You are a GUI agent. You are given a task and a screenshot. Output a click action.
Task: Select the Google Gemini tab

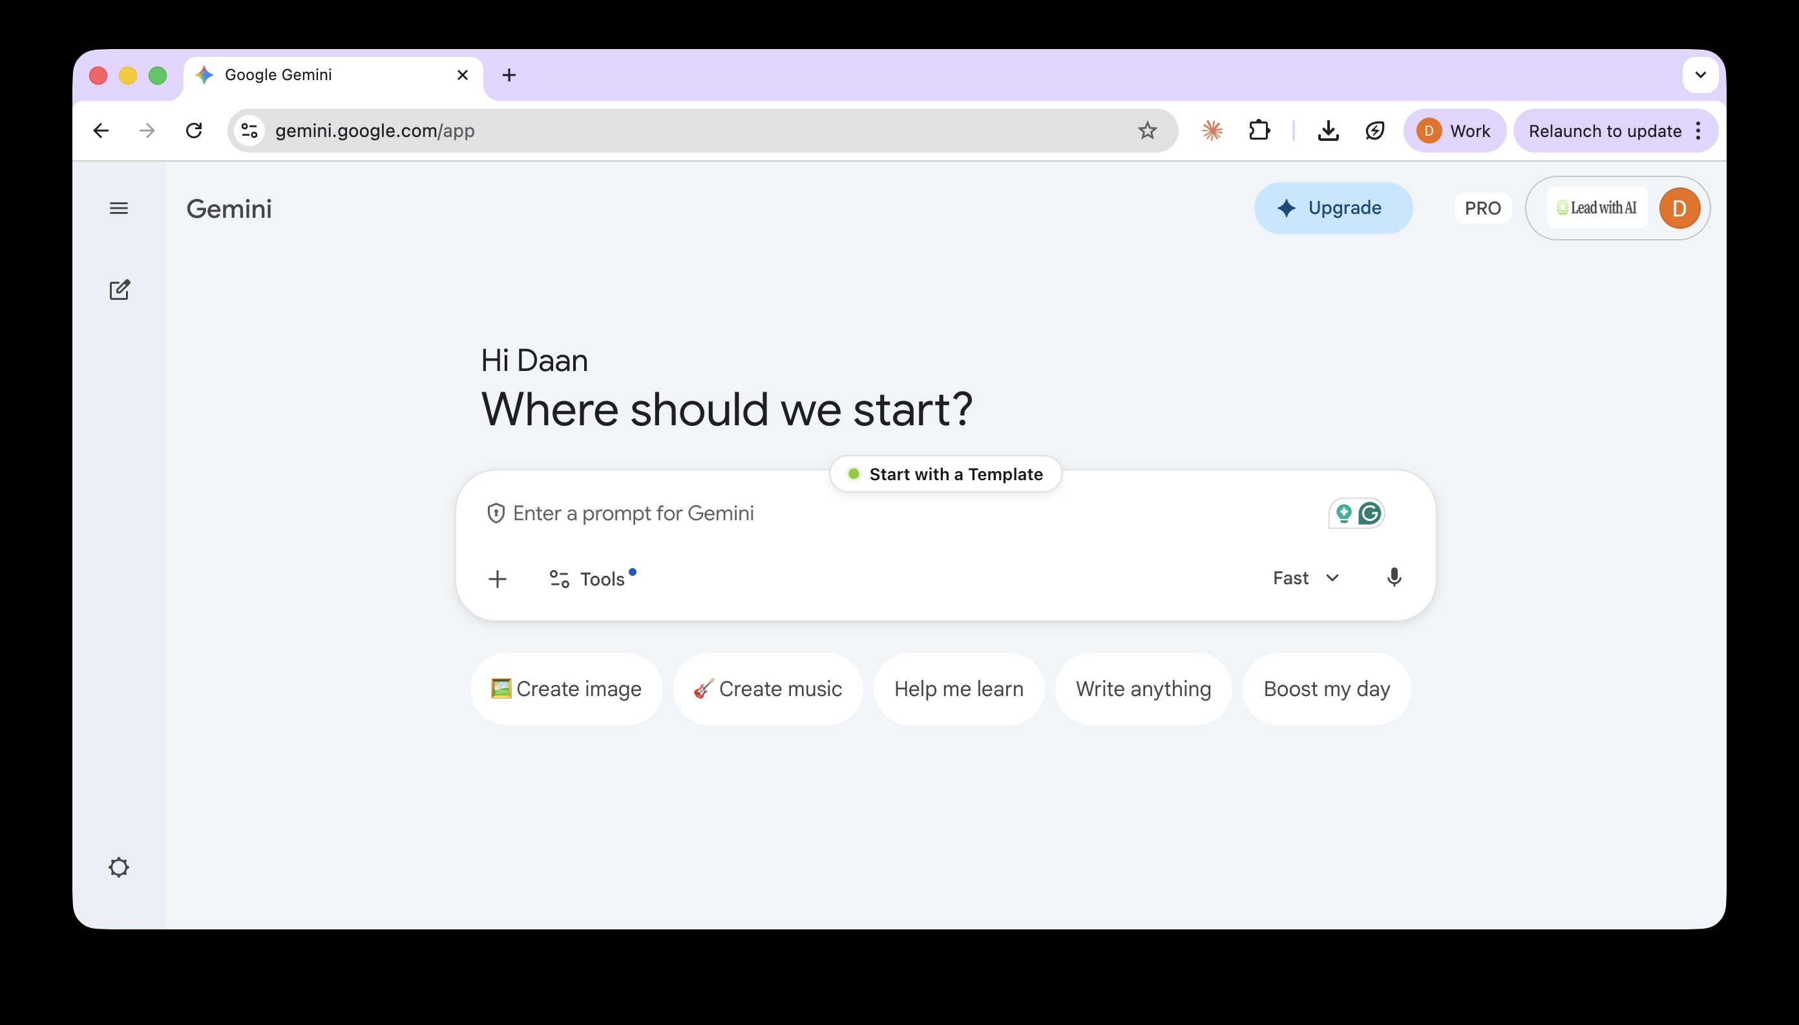333,76
